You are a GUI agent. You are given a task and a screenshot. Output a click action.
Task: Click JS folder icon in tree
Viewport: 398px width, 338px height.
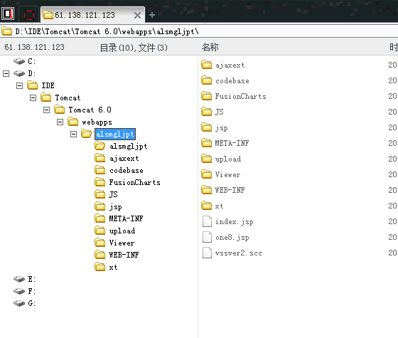(x=100, y=194)
